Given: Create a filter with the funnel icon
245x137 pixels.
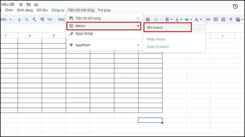Looking at the screenshot, I should (x=231, y=19).
